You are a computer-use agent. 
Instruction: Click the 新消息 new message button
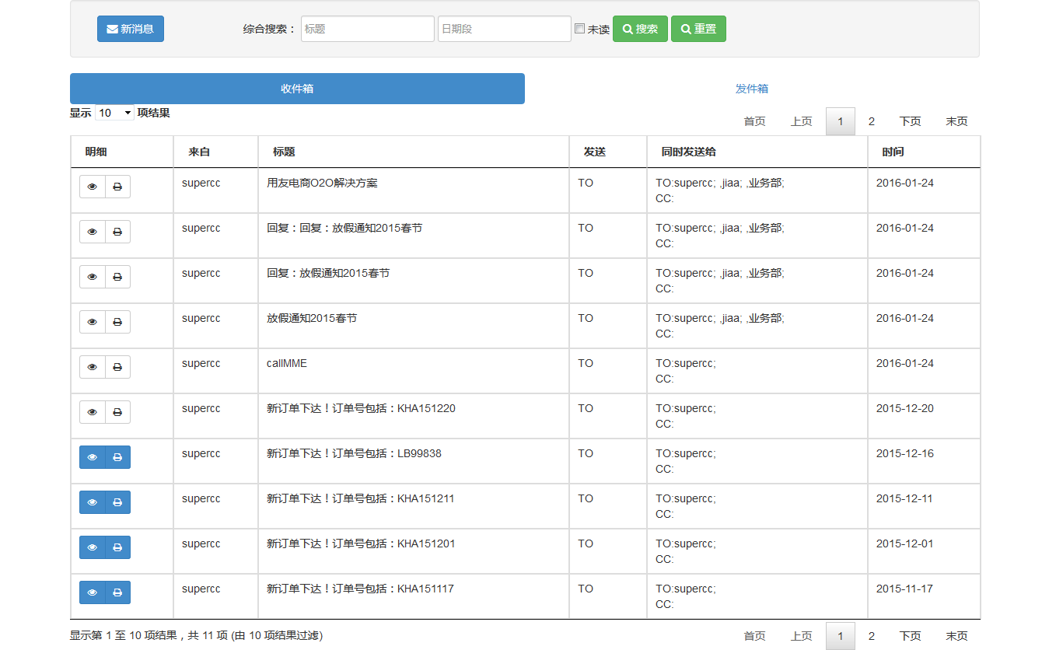(131, 29)
